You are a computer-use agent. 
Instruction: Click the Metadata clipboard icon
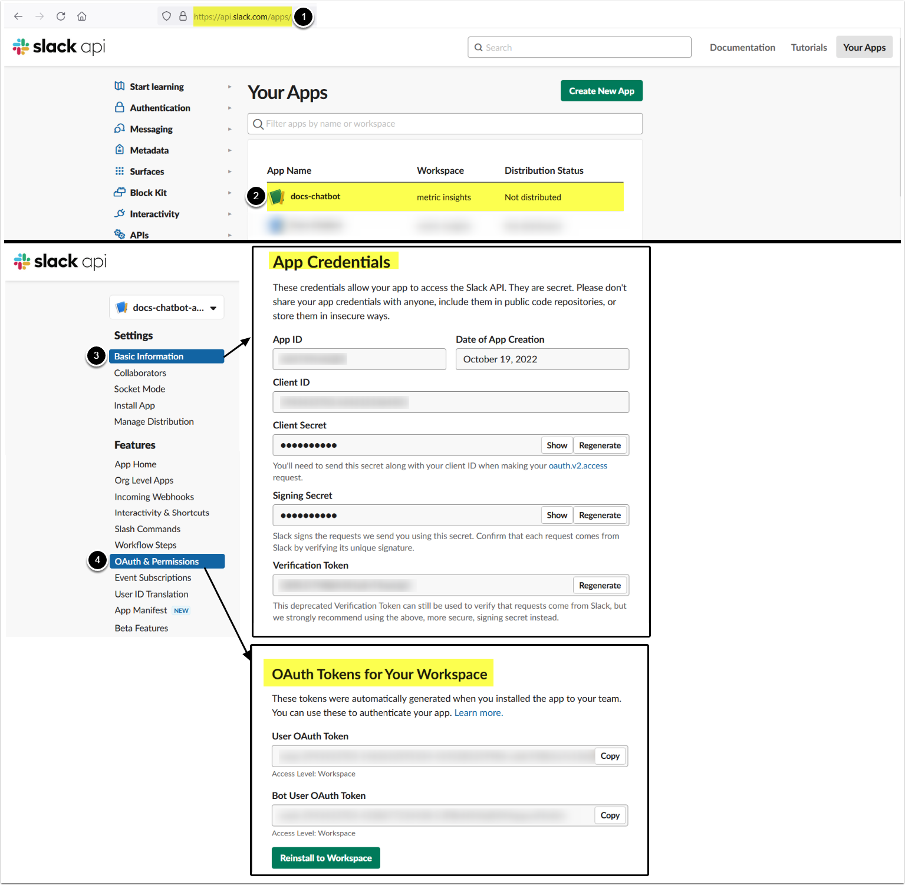click(x=120, y=150)
